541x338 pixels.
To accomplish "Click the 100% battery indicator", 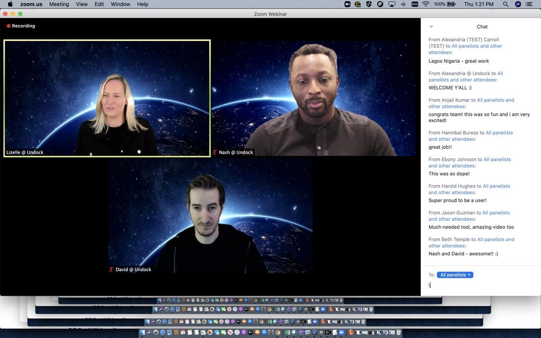I will click(x=444, y=4).
